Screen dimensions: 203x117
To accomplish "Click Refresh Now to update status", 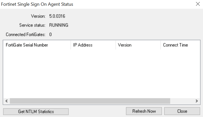I will click(x=144, y=111).
